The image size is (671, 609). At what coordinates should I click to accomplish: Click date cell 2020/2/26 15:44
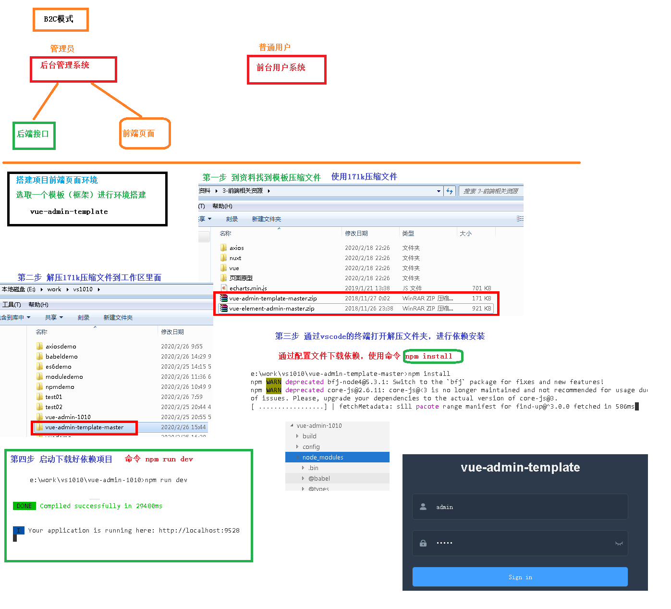pos(183,427)
